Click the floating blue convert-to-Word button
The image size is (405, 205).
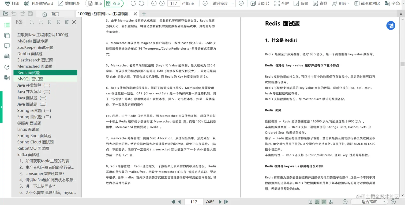pyautogui.click(x=391, y=25)
